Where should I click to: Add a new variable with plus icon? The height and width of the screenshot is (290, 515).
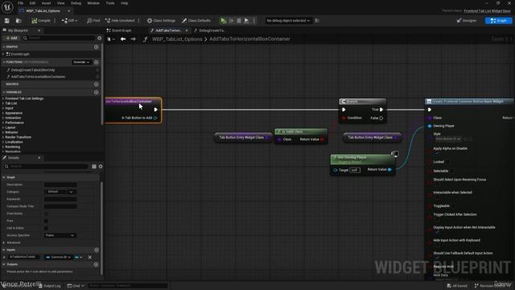tap(97, 93)
